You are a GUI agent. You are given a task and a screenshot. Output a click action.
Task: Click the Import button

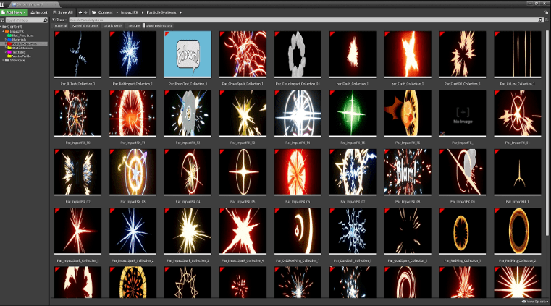39,12
